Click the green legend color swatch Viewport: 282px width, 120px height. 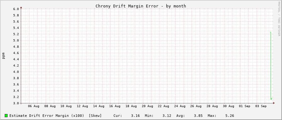(6, 116)
